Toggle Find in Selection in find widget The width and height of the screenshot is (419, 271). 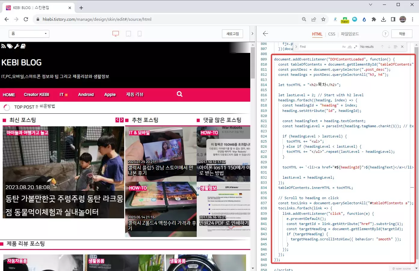pyautogui.click(x=396, y=47)
